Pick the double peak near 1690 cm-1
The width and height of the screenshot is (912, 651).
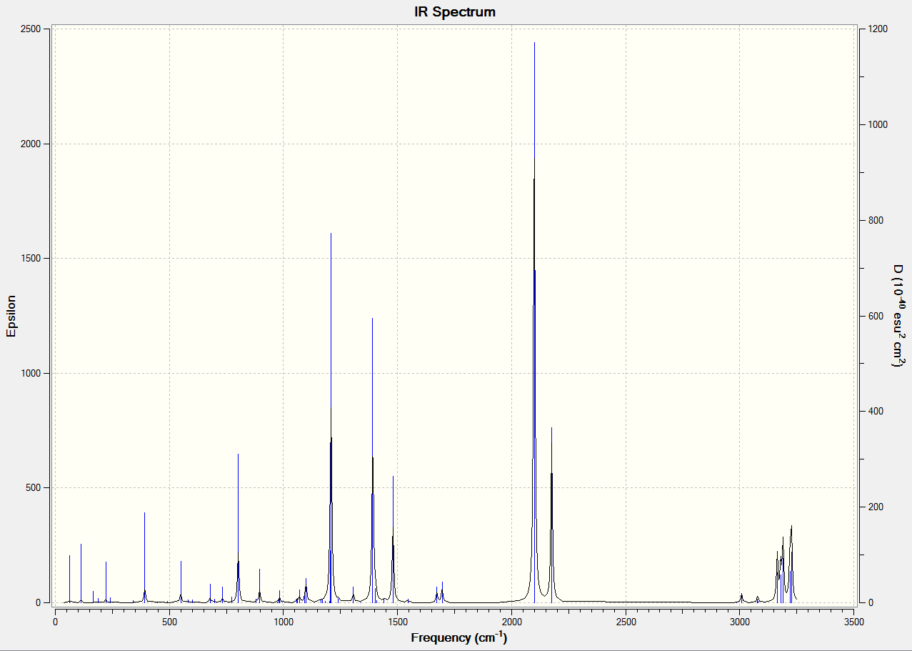439,592
